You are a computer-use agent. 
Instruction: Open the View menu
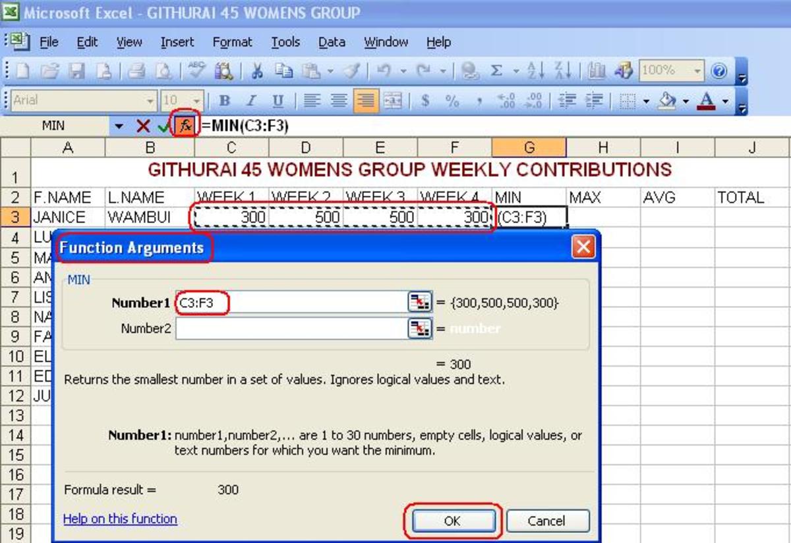pyautogui.click(x=129, y=42)
